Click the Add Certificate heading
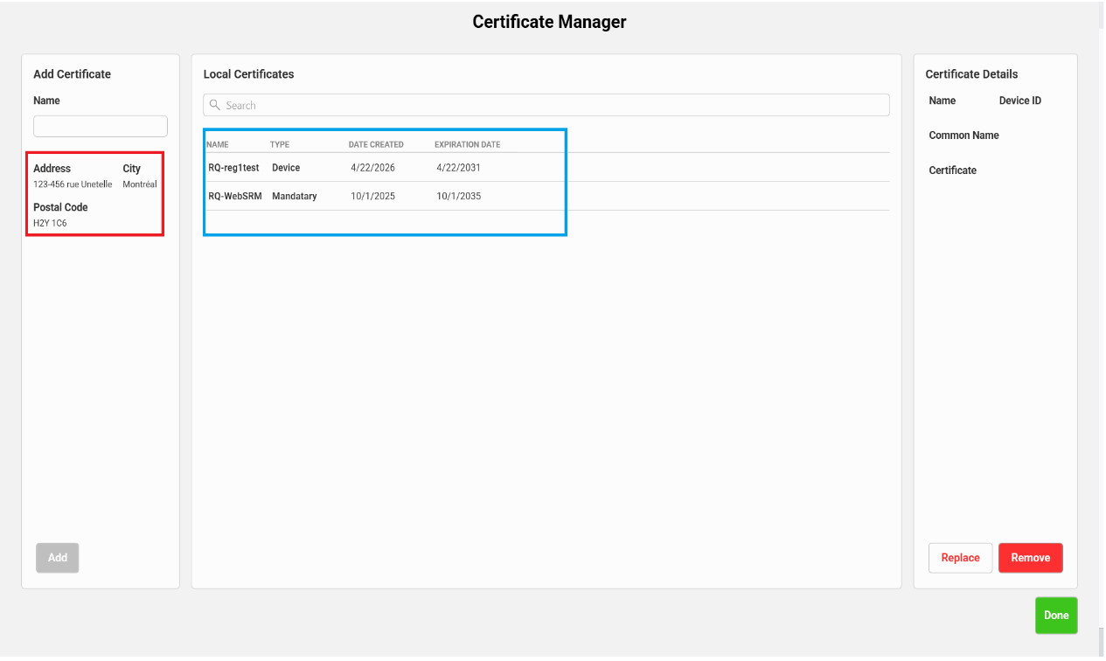1106x661 pixels. [x=72, y=74]
